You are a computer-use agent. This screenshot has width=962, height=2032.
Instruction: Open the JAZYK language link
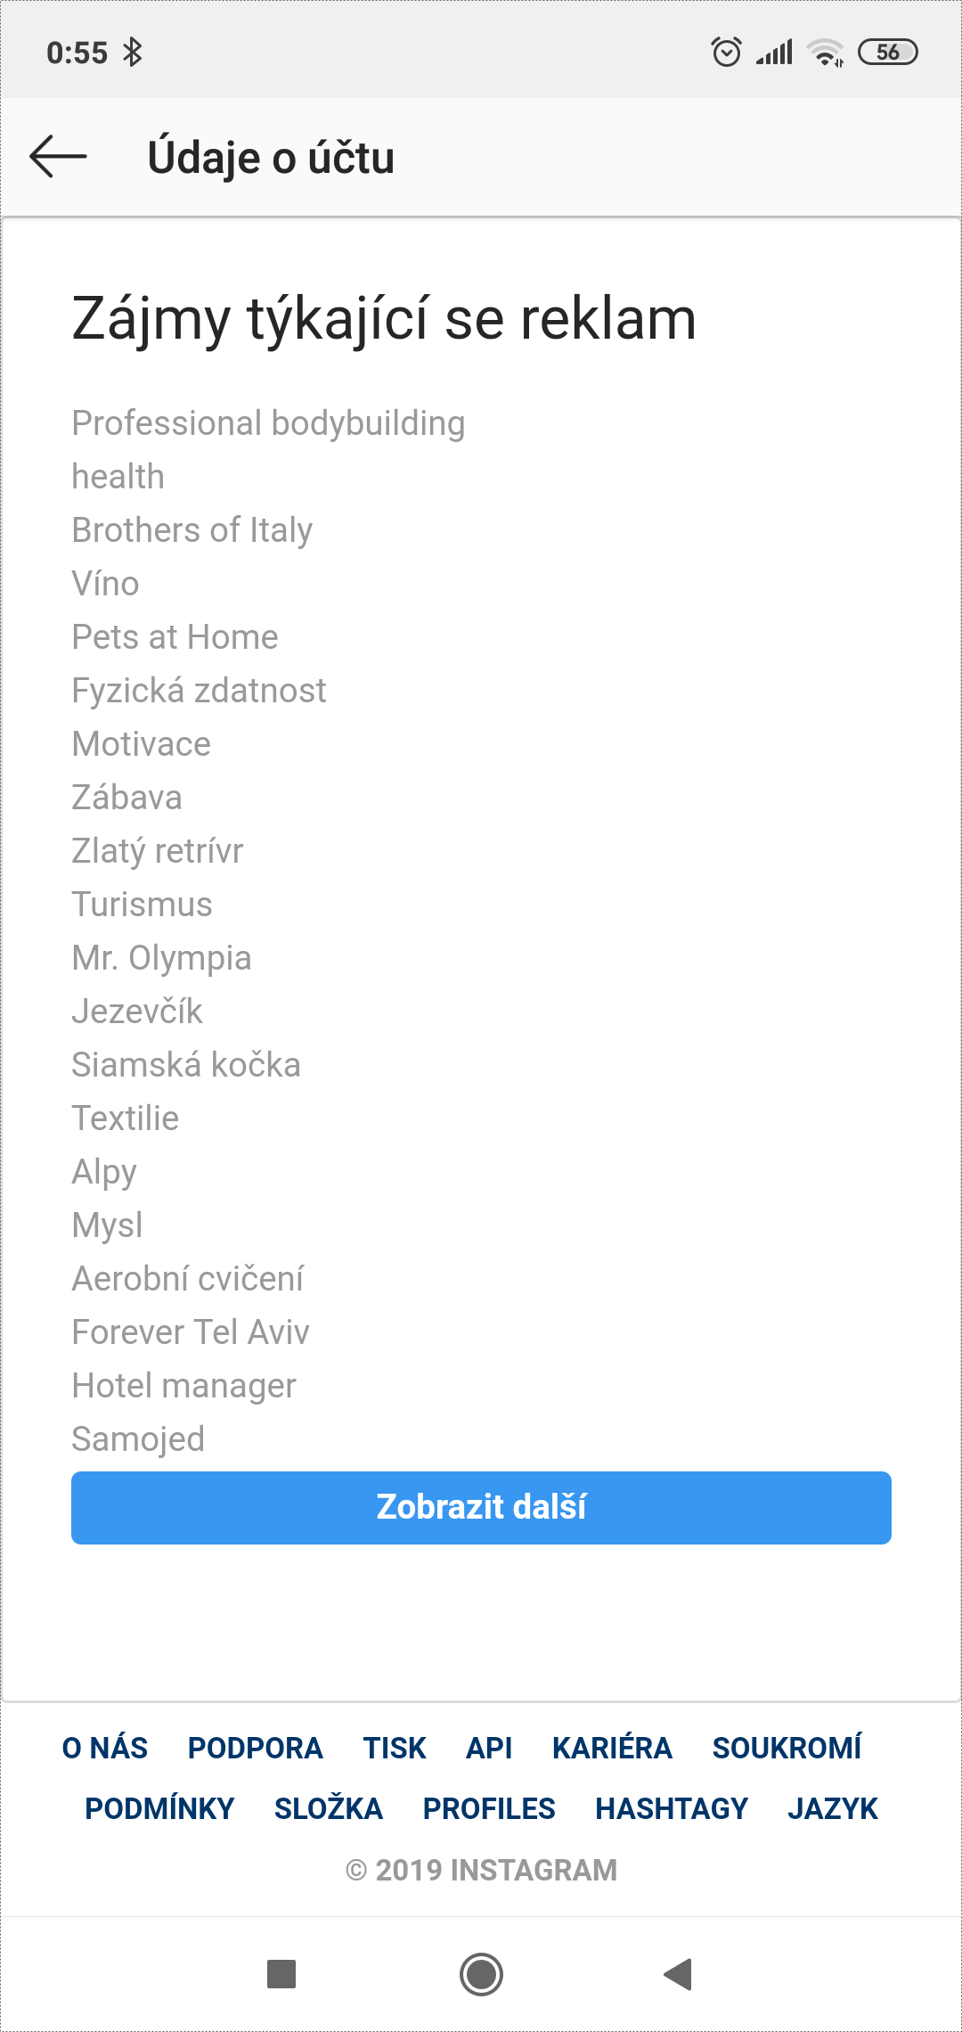tap(833, 1808)
